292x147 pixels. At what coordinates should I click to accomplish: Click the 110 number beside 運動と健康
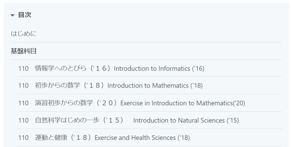[23, 138]
